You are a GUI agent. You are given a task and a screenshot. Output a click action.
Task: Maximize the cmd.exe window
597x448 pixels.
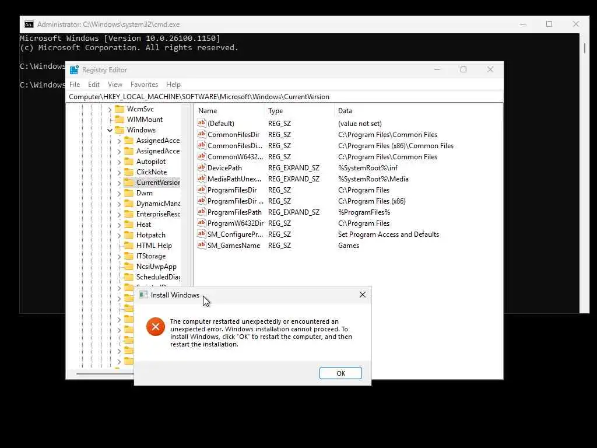click(x=549, y=24)
